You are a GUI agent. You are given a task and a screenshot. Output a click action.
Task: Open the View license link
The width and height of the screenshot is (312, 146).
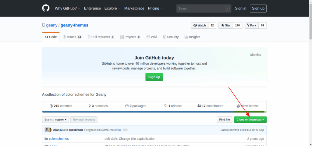pyautogui.click(x=248, y=106)
